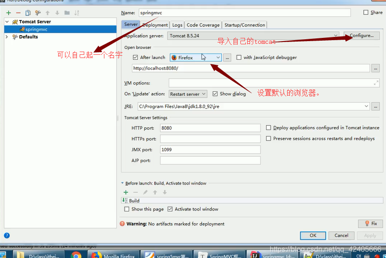Copy configuration using the toolbar copy icon
This screenshot has width=386, height=258.
(28, 13)
